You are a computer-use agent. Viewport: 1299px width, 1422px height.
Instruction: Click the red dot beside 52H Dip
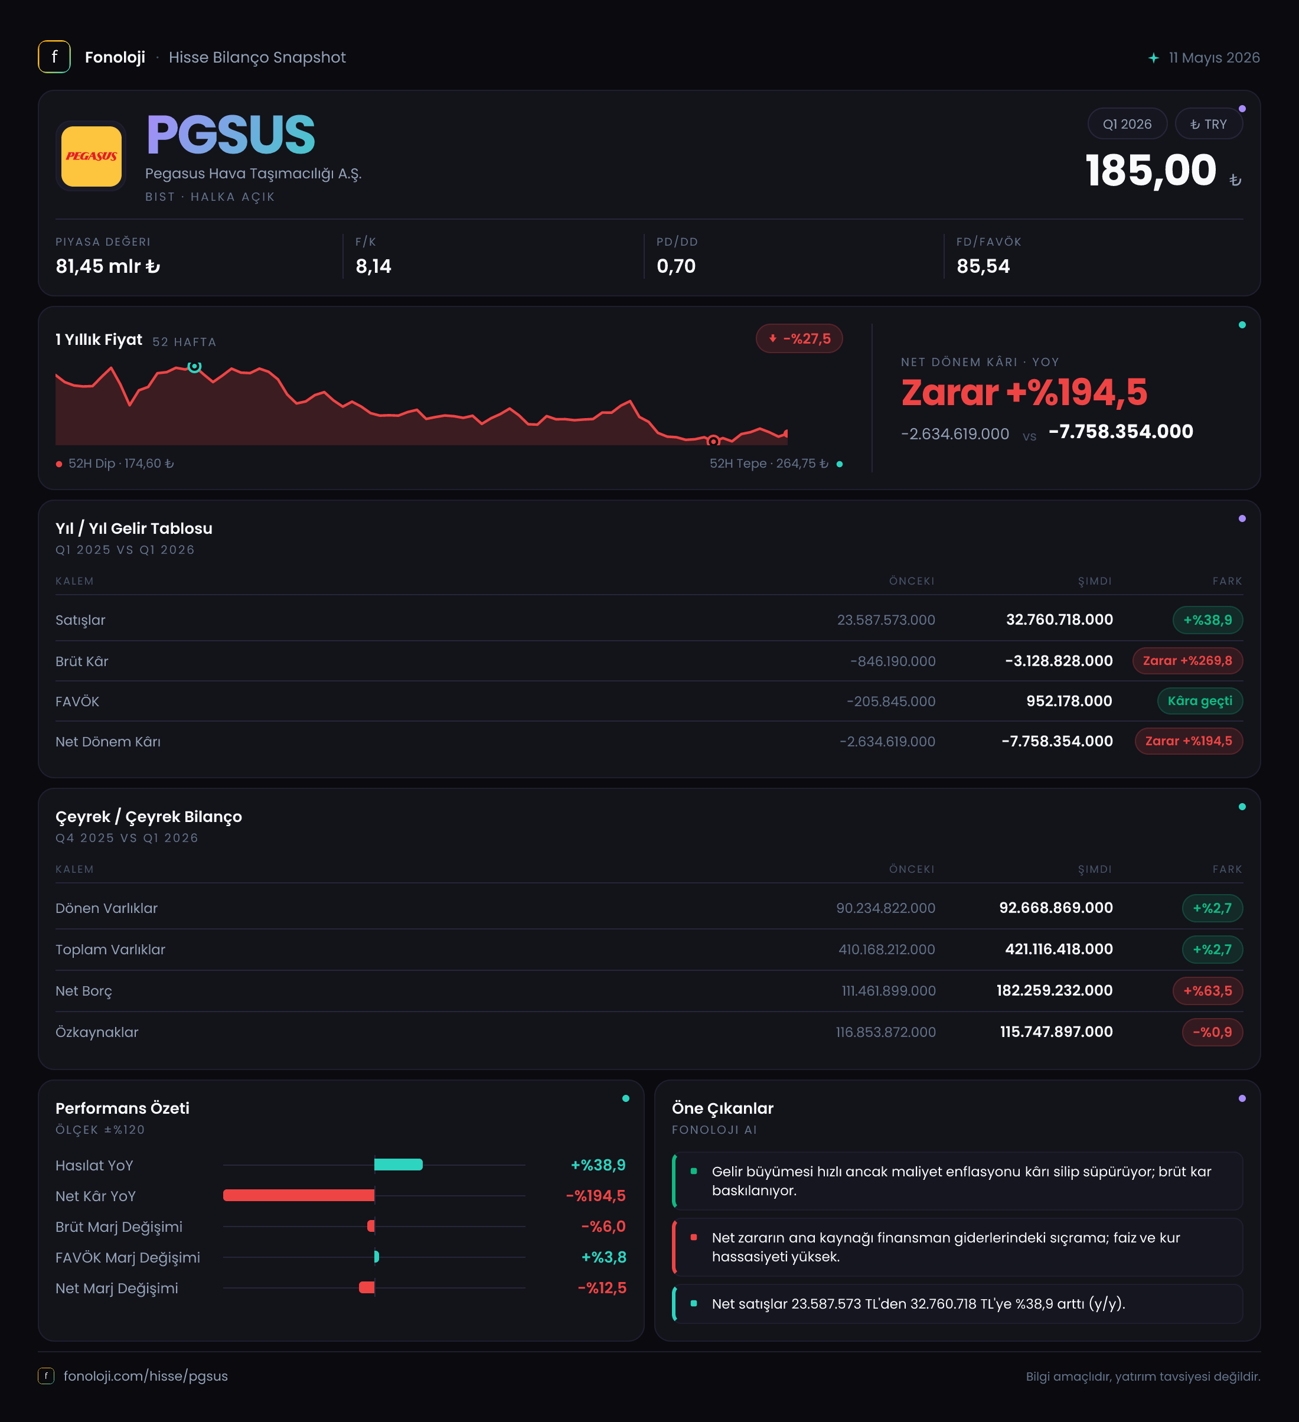pos(59,464)
